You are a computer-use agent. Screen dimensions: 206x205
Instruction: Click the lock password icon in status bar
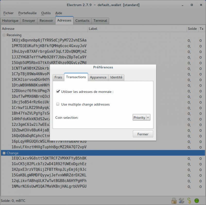[174, 201]
